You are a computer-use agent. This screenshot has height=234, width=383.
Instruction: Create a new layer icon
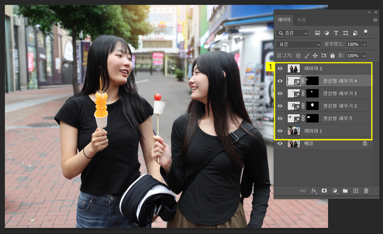click(x=355, y=191)
